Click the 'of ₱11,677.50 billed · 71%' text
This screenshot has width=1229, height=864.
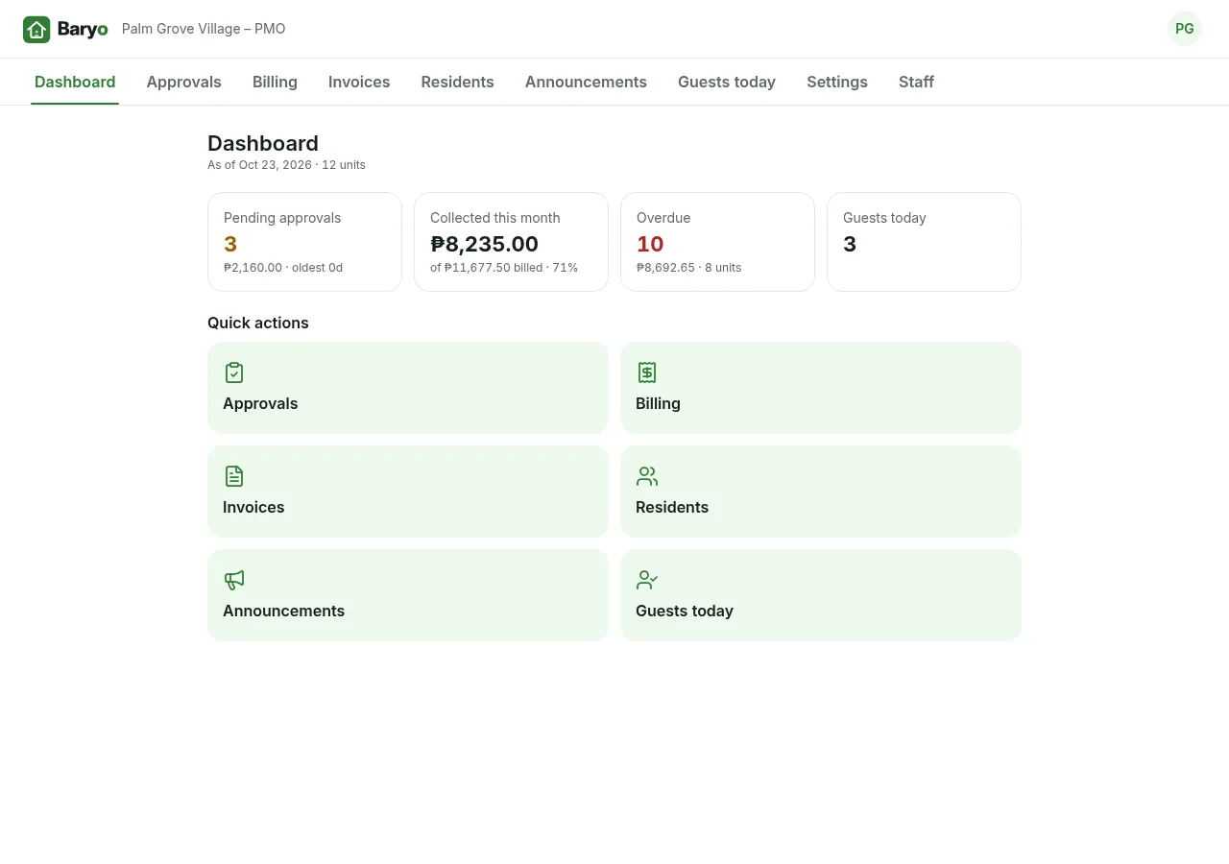(x=504, y=268)
